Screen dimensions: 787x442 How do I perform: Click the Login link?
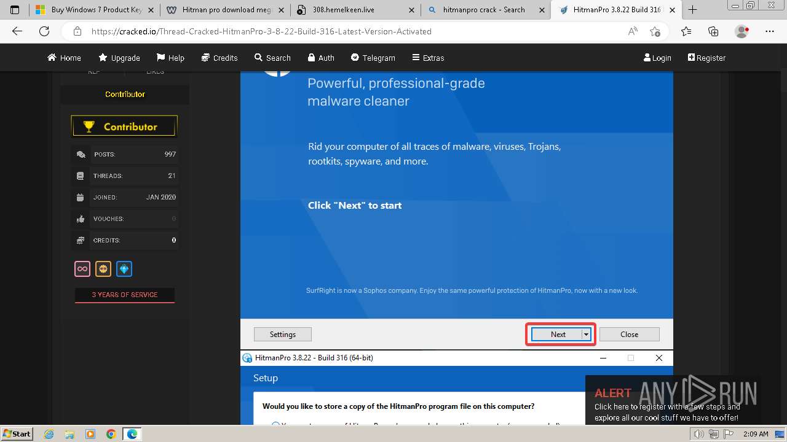(657, 58)
